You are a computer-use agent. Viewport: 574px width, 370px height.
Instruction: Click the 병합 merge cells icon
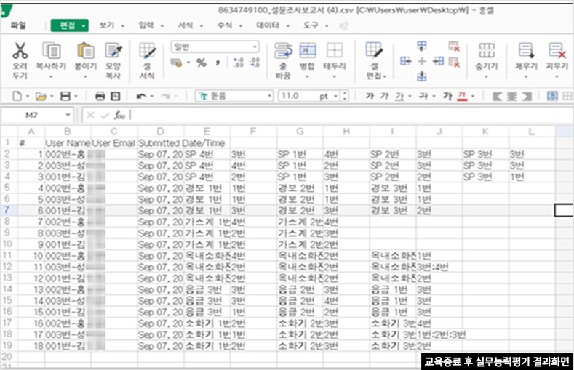[308, 50]
